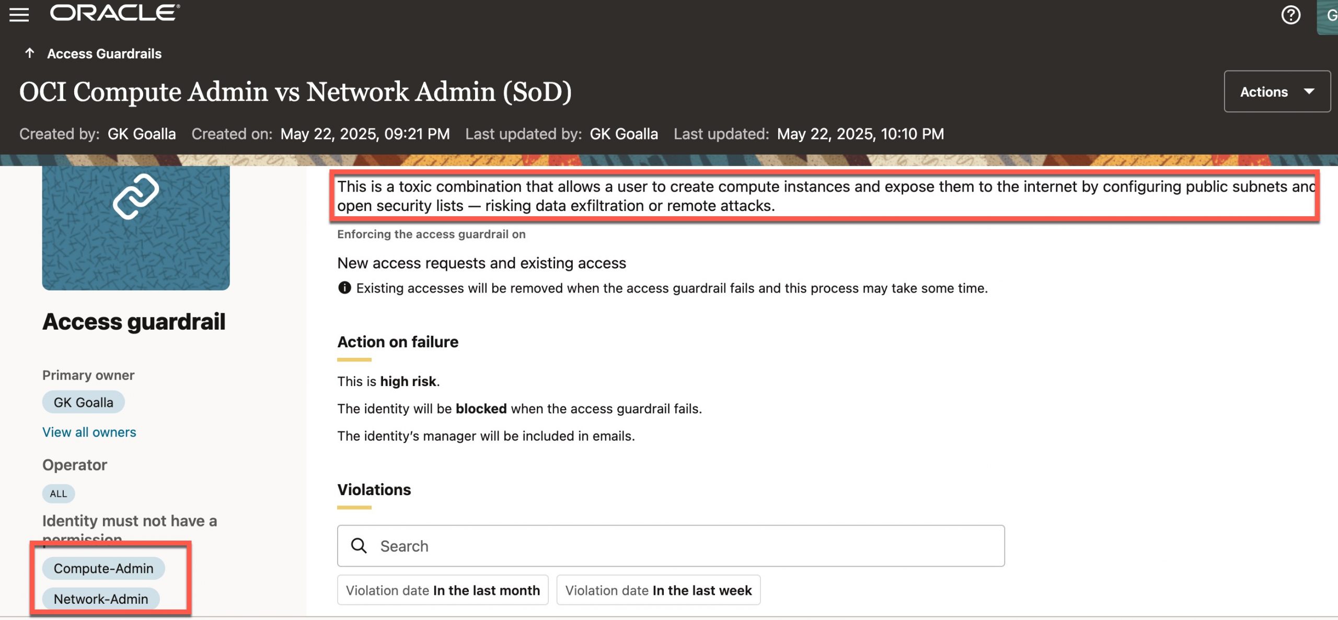Toggle Violation date In the last month filter
1338x620 pixels.
[x=443, y=590]
